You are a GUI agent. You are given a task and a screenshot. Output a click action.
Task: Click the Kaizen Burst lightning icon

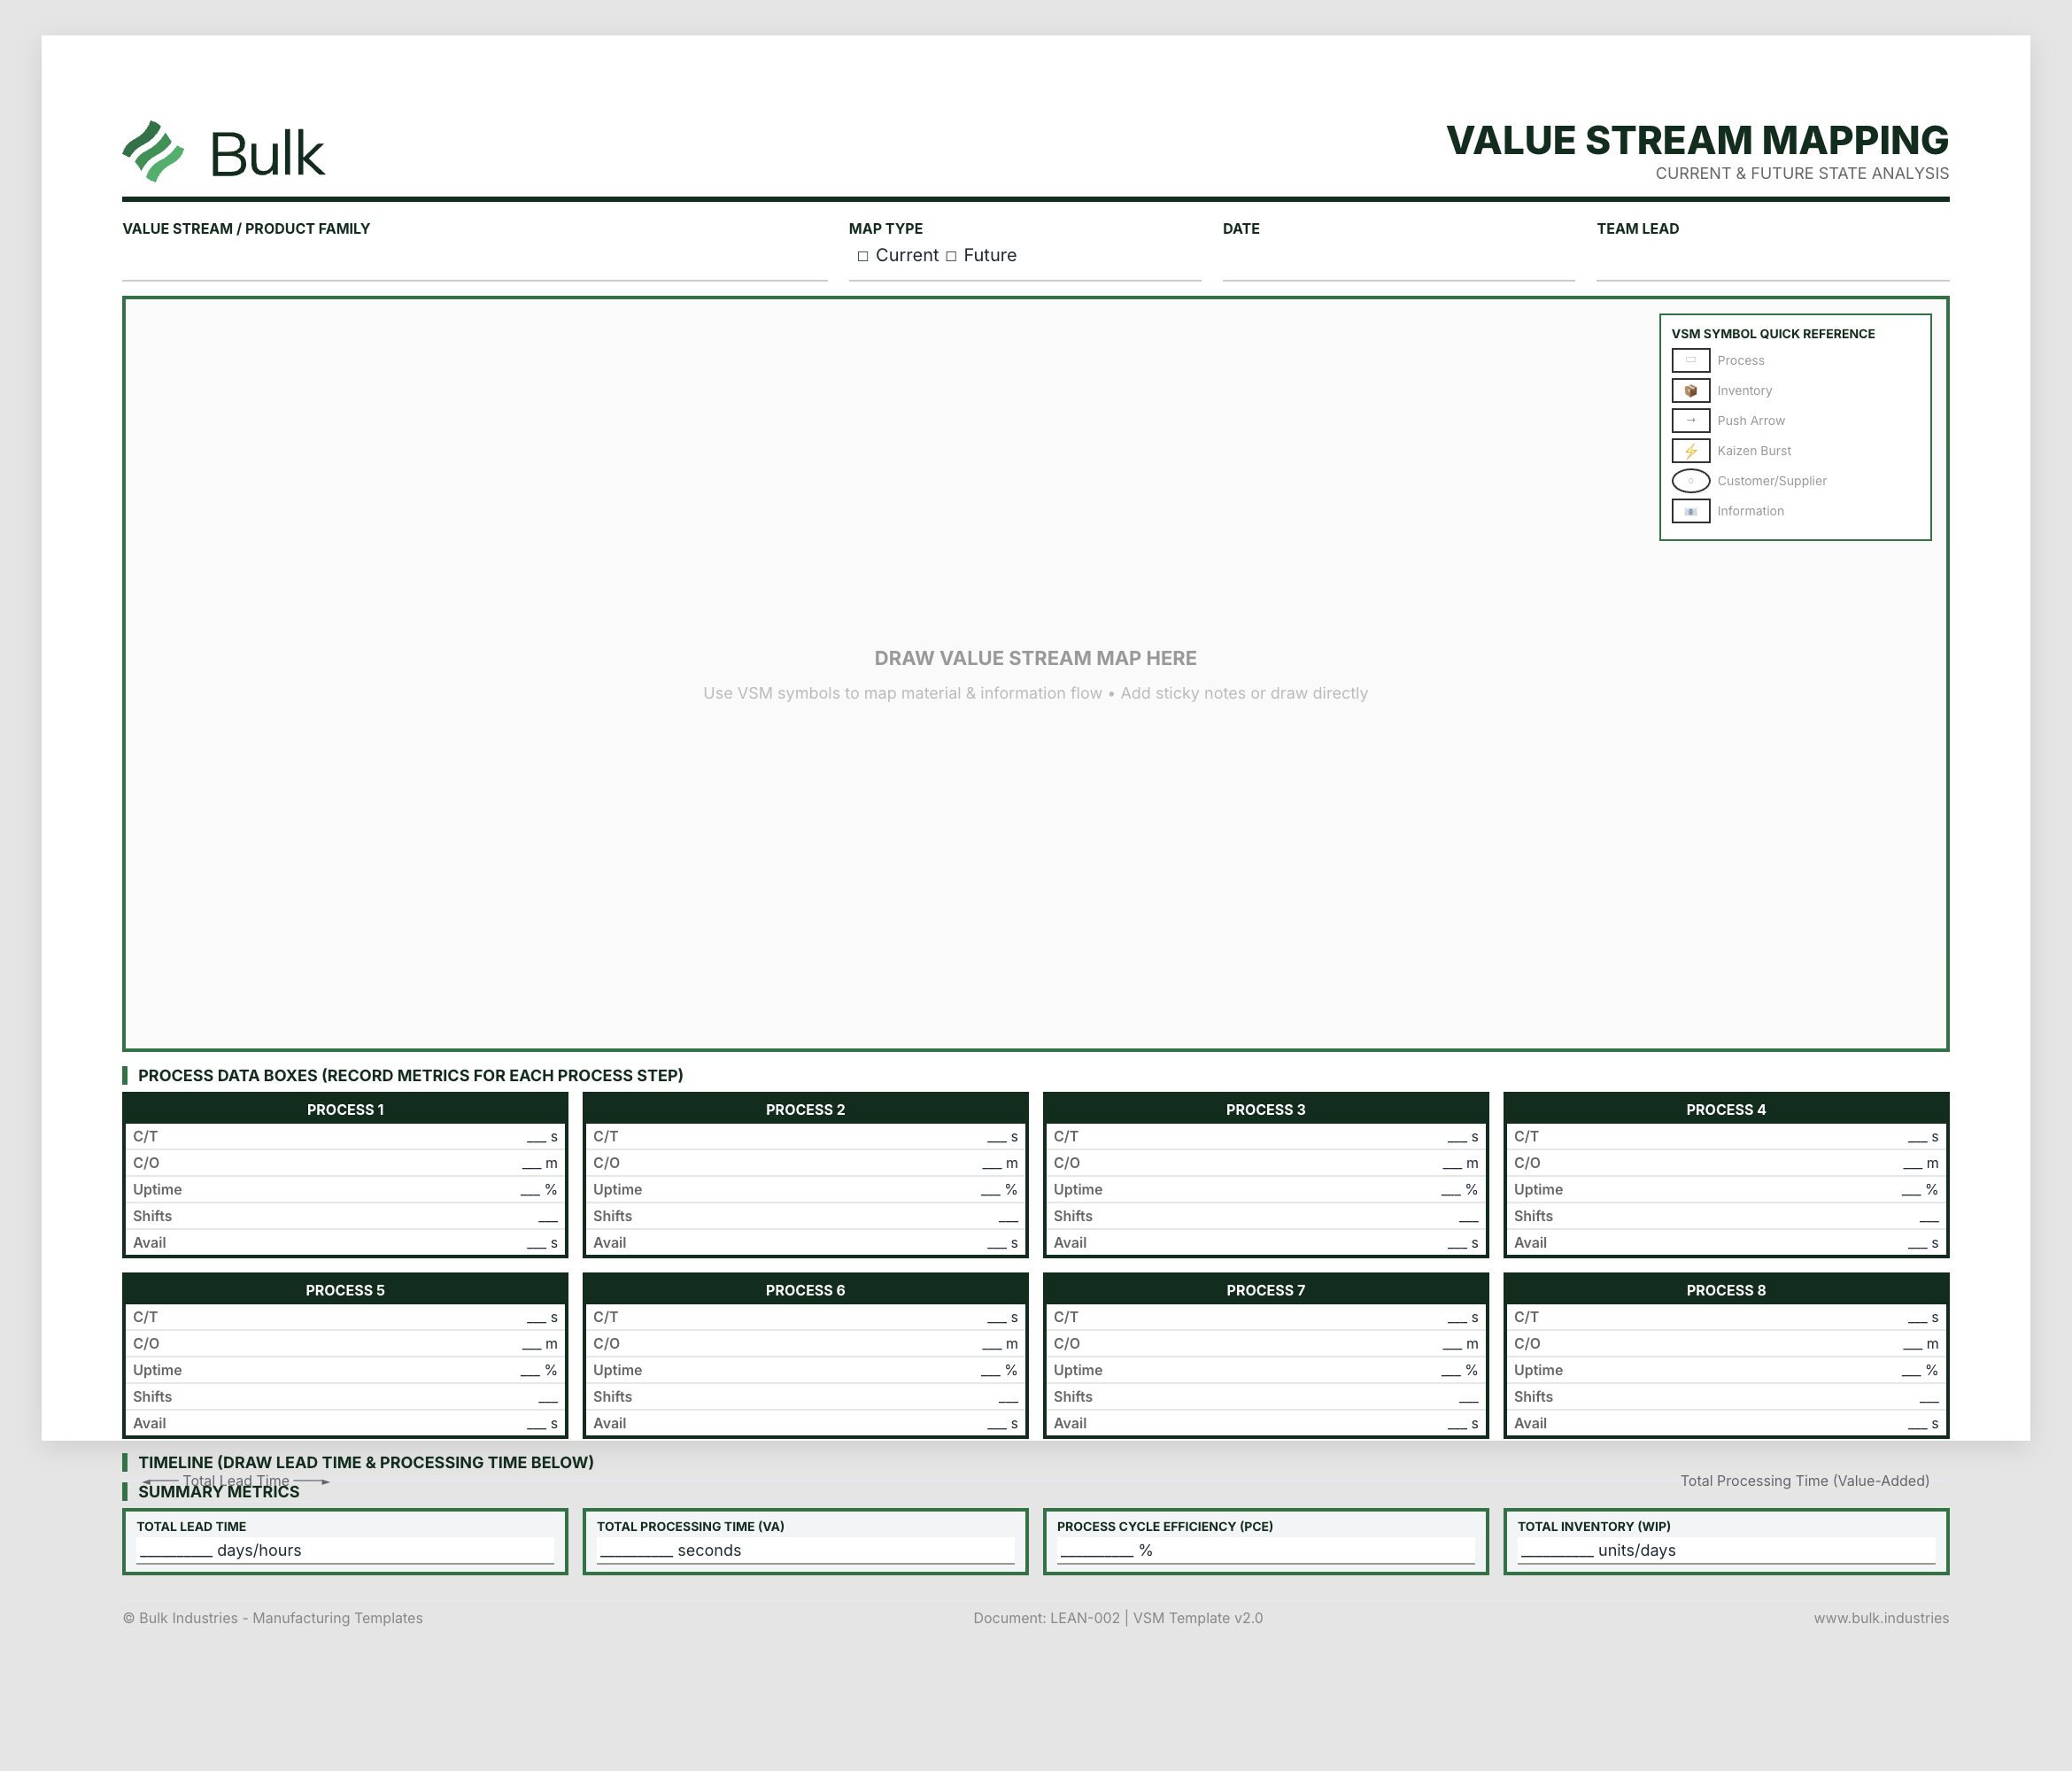click(x=1691, y=450)
